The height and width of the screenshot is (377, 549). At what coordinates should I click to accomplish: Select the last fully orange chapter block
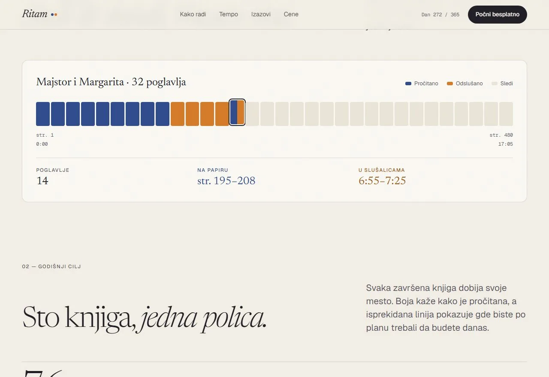point(222,114)
